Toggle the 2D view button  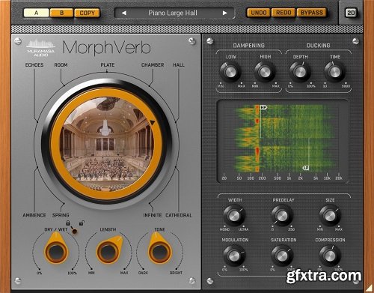(x=351, y=13)
